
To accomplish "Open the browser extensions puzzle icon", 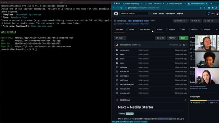I will [212, 8].
